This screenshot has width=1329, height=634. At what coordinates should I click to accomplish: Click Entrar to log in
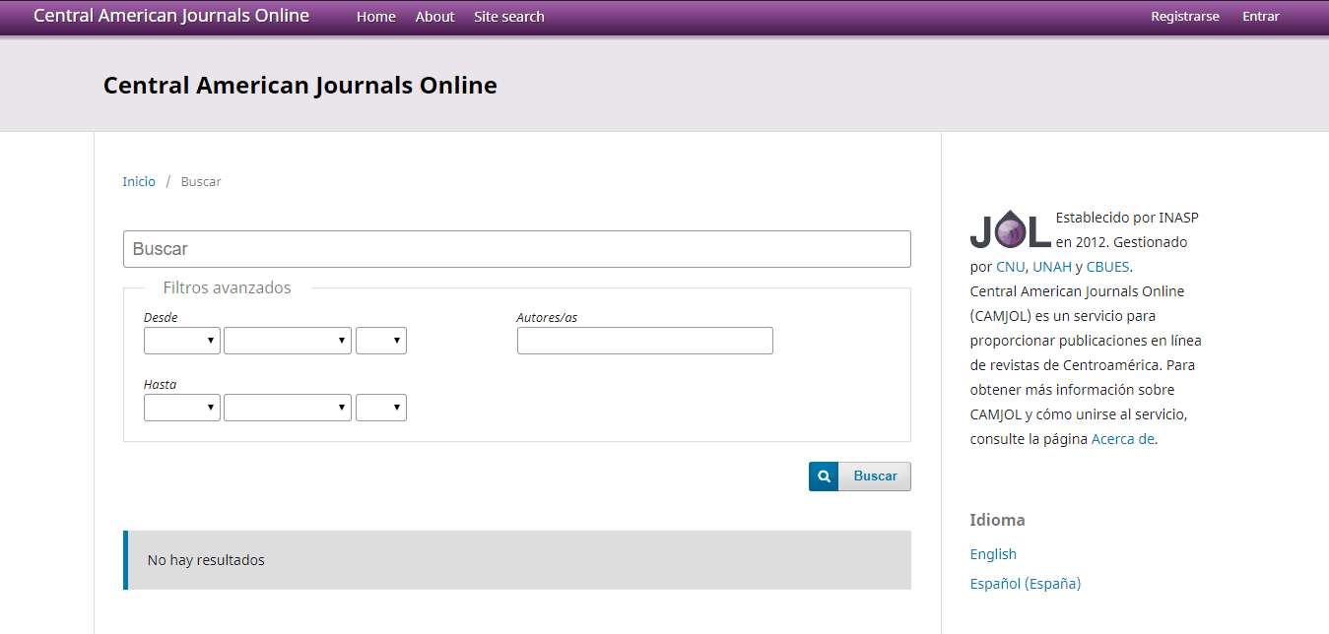pyautogui.click(x=1261, y=17)
